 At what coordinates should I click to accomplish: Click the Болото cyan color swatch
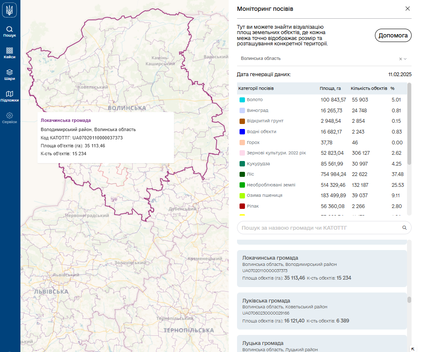[242, 100]
